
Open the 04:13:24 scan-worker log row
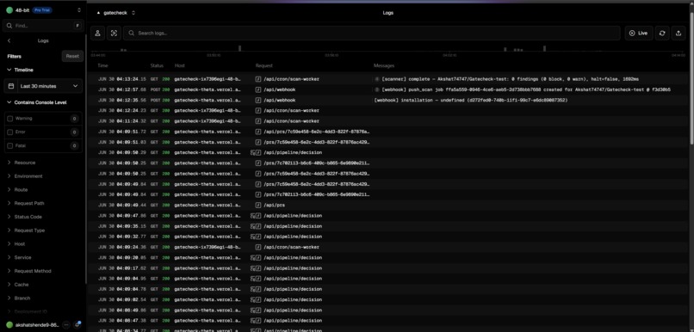pos(388,79)
